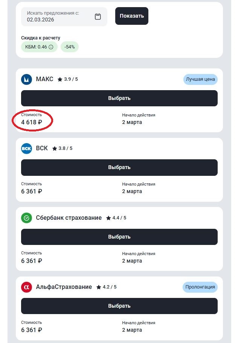This screenshot has height=343, width=238.
Task: Click the МАКС company logo icon
Action: tap(26, 79)
